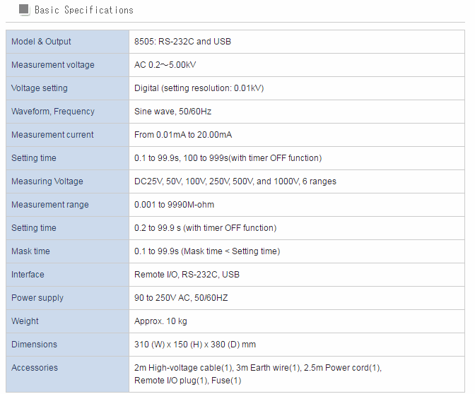Viewport: 475px width, 394px height.
Task: Click the Sine wave, 50/60Hz value
Action: click(x=173, y=112)
